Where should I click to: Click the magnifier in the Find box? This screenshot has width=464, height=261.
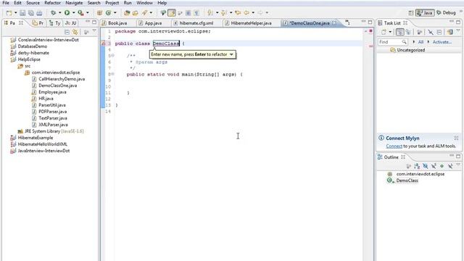pos(405,42)
